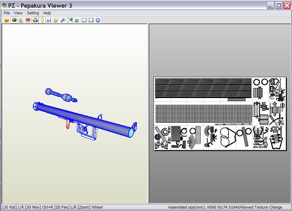The width and height of the screenshot is (292, 211).
Task: Click the green cube fit-view icon
Action: [x=70, y=20]
